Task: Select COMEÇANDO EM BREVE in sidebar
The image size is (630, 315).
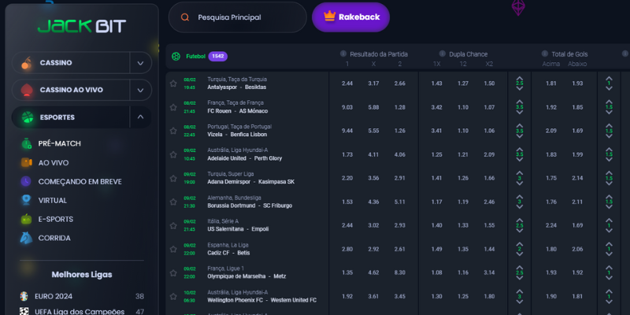Action: pos(80,182)
